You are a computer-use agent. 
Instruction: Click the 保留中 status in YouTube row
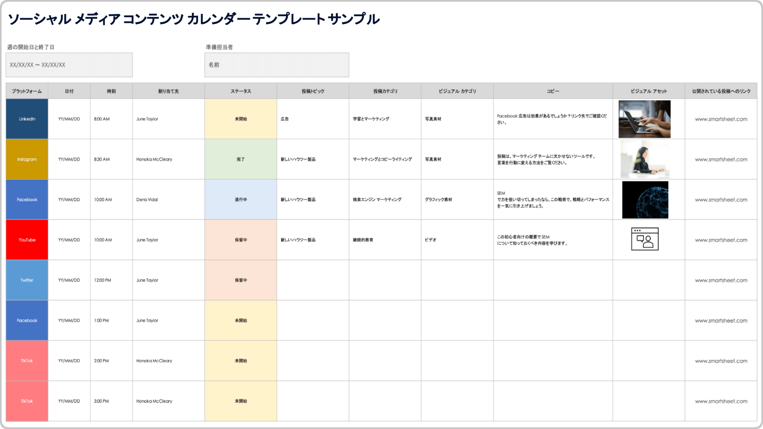(x=241, y=240)
